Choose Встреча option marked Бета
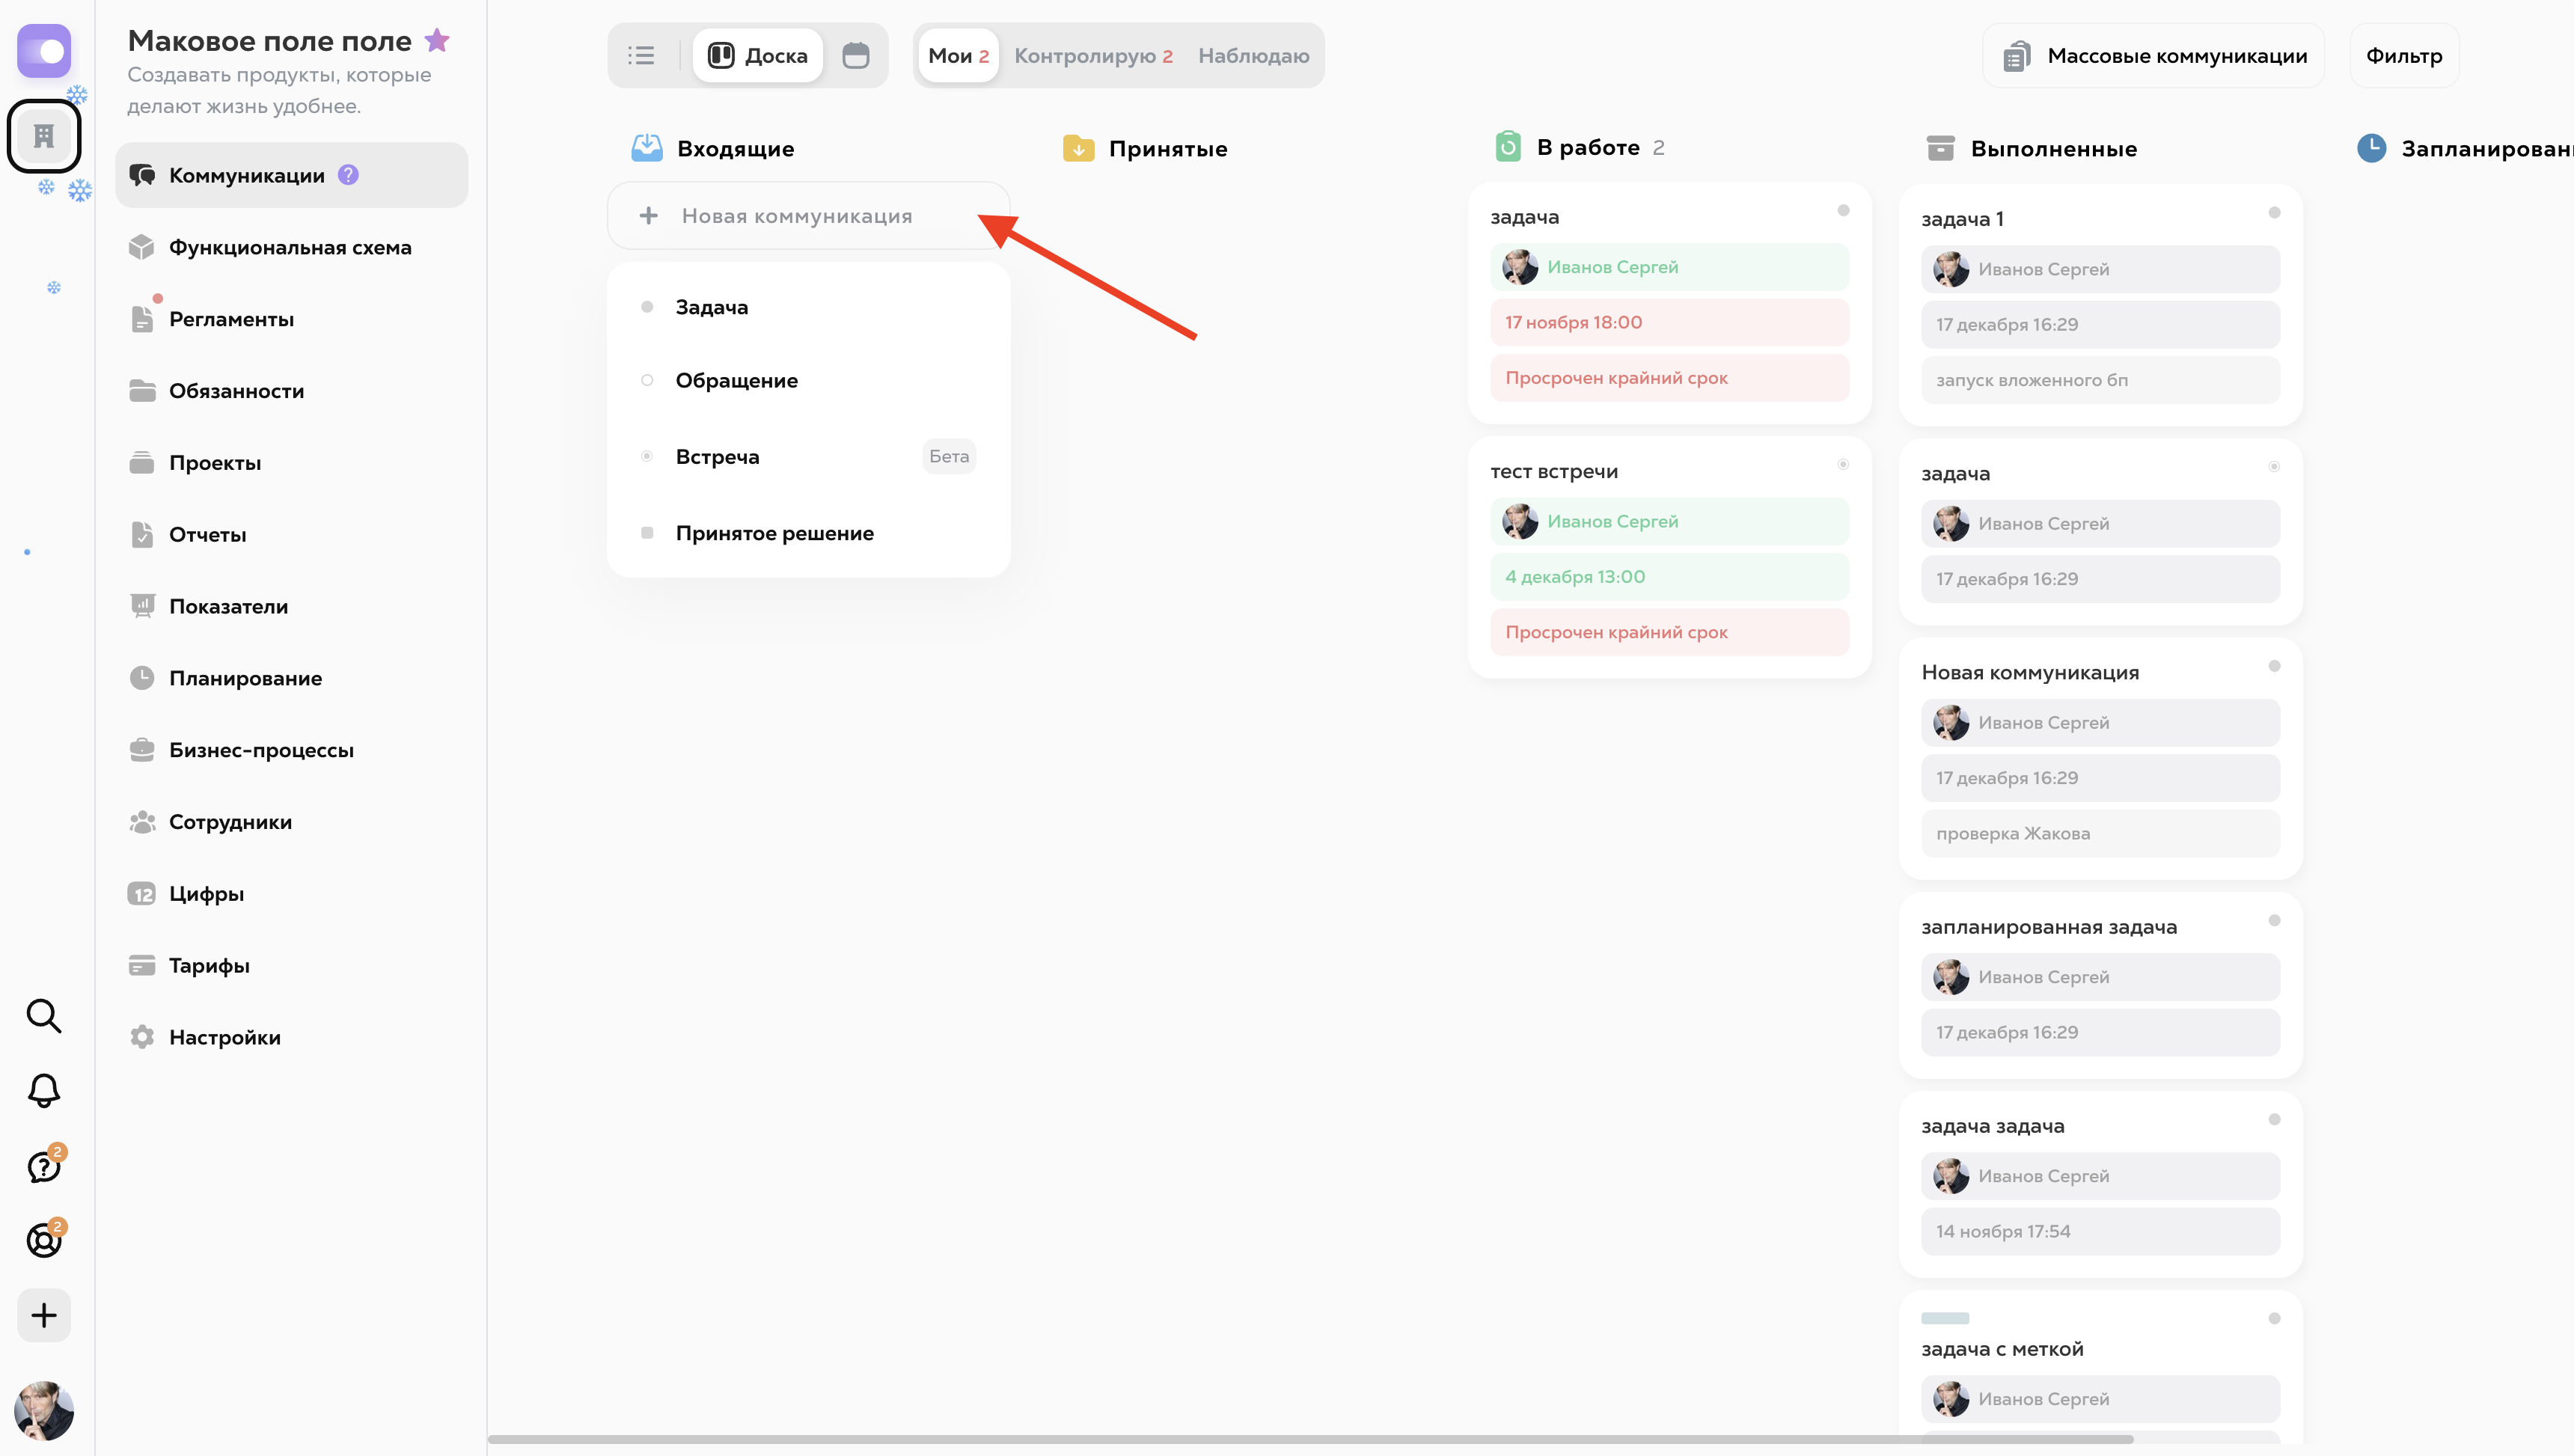The width and height of the screenshot is (2574, 1456). [x=717, y=457]
